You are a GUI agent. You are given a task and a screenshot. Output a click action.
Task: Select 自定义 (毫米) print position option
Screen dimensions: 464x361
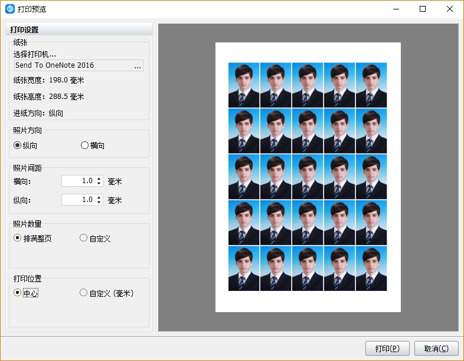coord(83,293)
